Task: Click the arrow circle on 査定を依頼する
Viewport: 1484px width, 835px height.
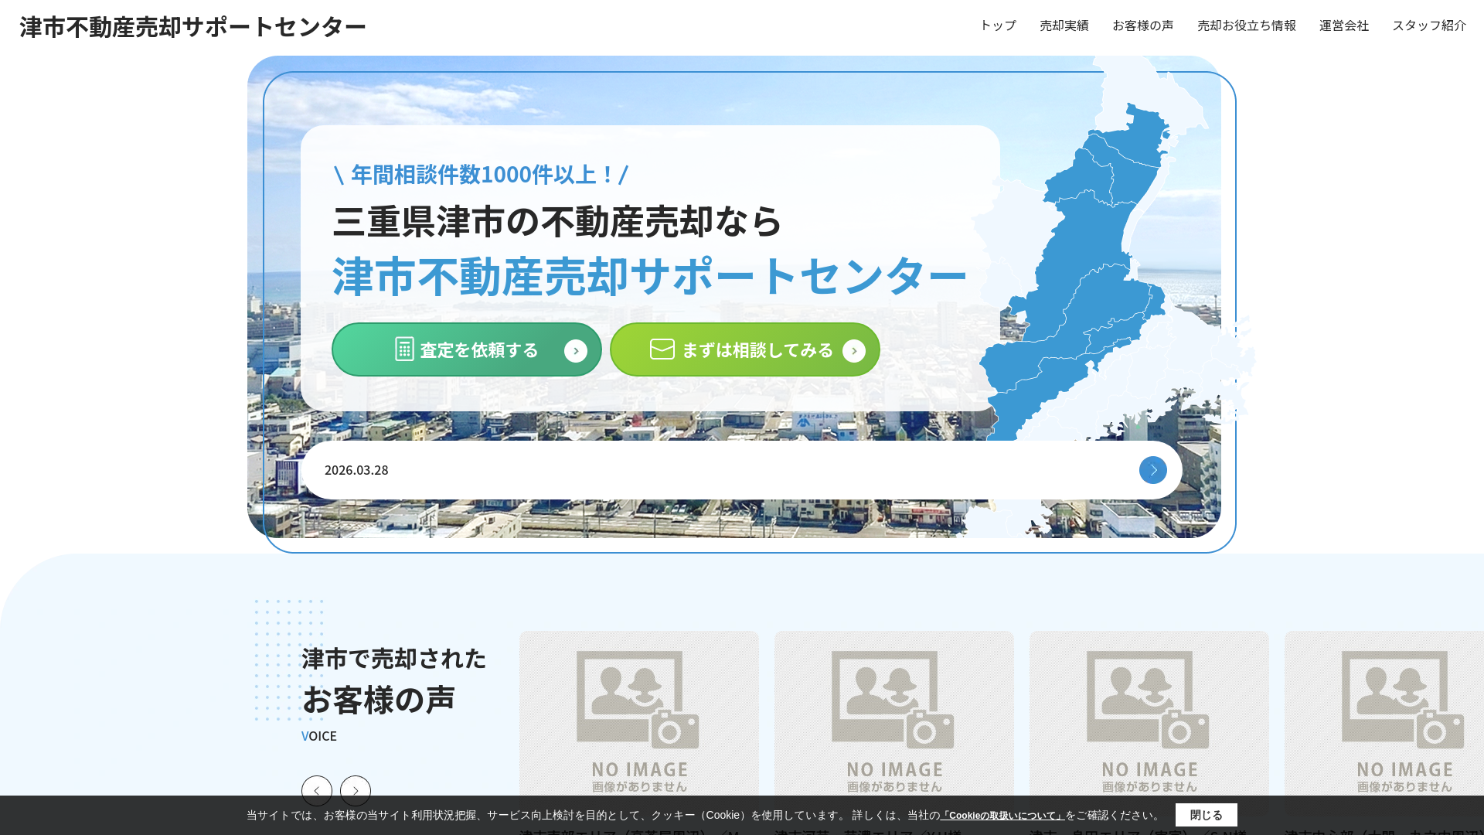Action: (576, 351)
